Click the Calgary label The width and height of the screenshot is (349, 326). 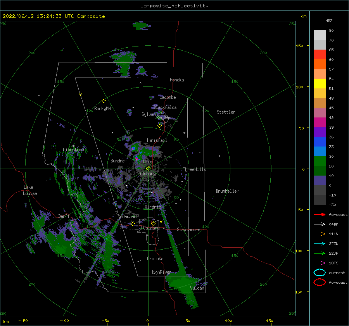point(151,228)
